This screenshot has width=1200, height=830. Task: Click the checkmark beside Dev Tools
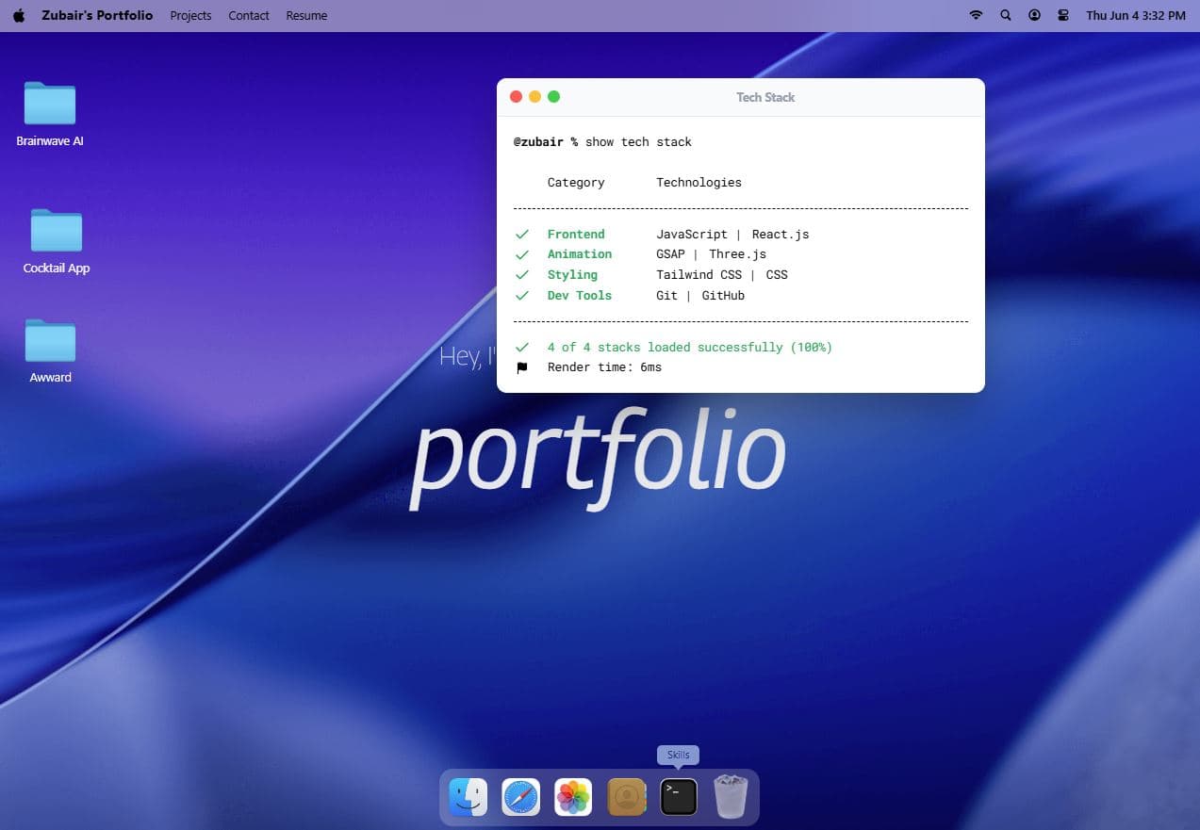[522, 296]
